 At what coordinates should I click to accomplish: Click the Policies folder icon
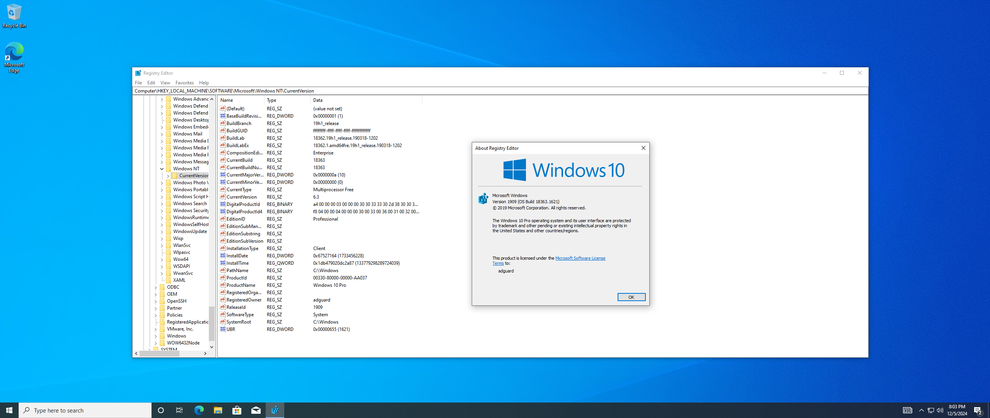(x=162, y=315)
